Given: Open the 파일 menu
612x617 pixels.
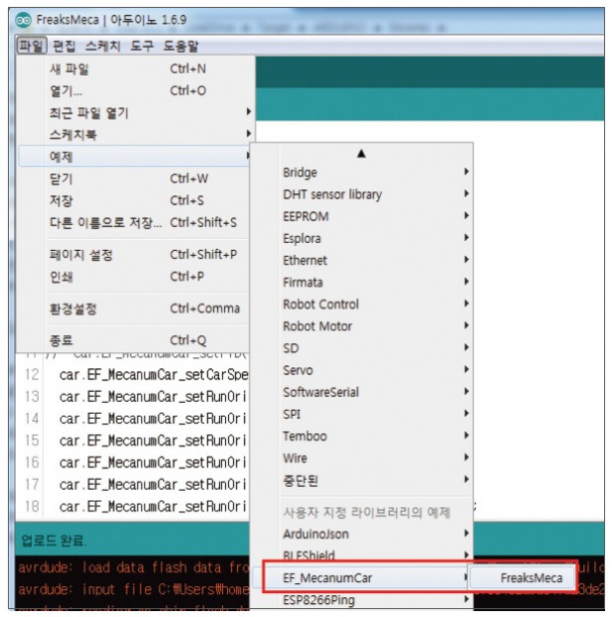Looking at the screenshot, I should (32, 46).
